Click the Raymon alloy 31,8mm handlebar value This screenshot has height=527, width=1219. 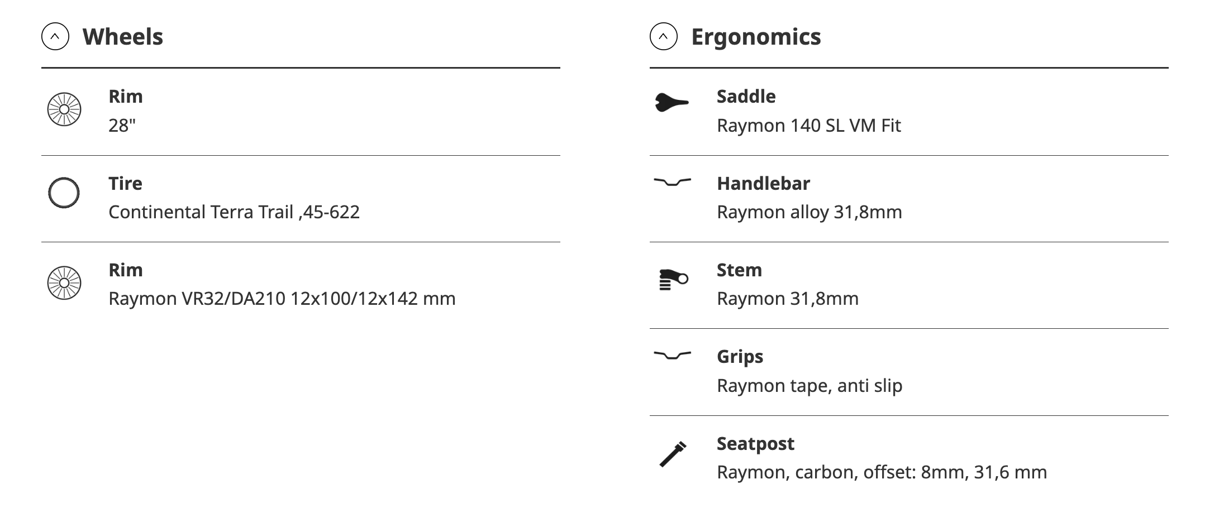point(809,212)
